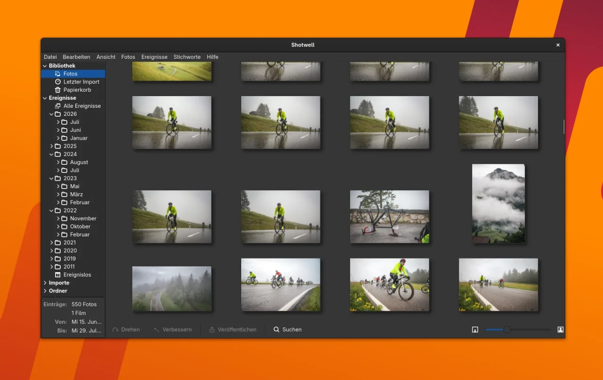
Task: Select the foggy forest road photo
Action: (172, 289)
